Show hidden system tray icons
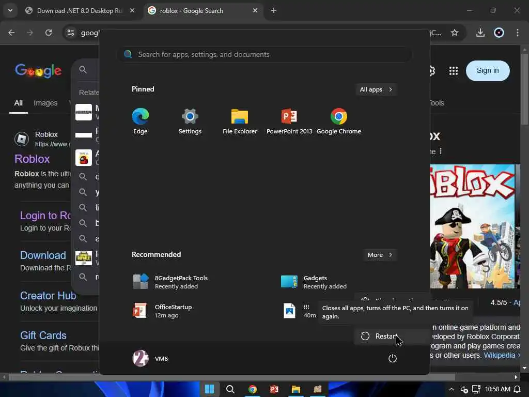 [452, 390]
